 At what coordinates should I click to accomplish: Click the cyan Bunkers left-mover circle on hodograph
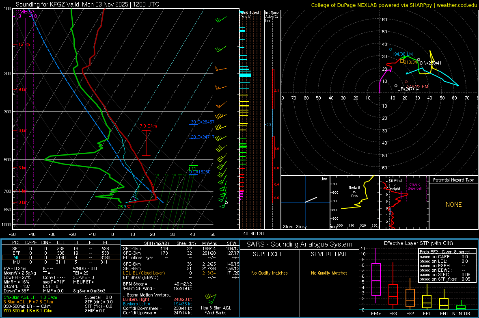click(x=391, y=49)
